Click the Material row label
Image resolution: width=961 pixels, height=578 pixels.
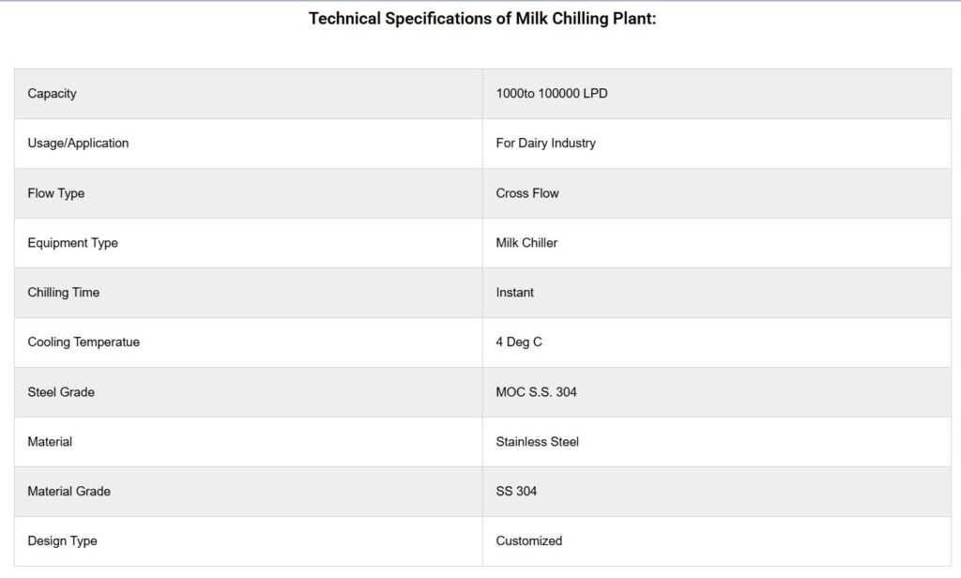(x=50, y=442)
